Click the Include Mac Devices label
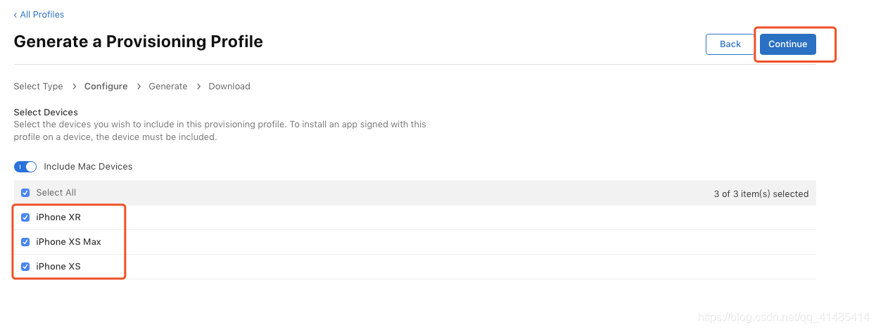 (x=88, y=167)
